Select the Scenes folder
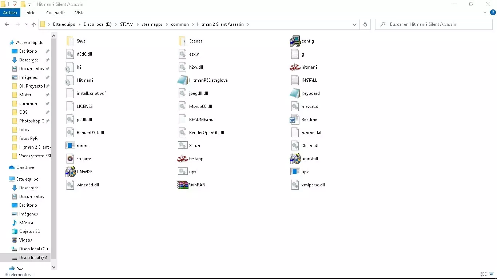The image size is (497, 279). [x=190, y=41]
